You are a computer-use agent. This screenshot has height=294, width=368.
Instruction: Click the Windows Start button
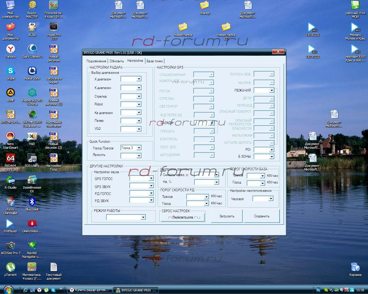point(8,289)
